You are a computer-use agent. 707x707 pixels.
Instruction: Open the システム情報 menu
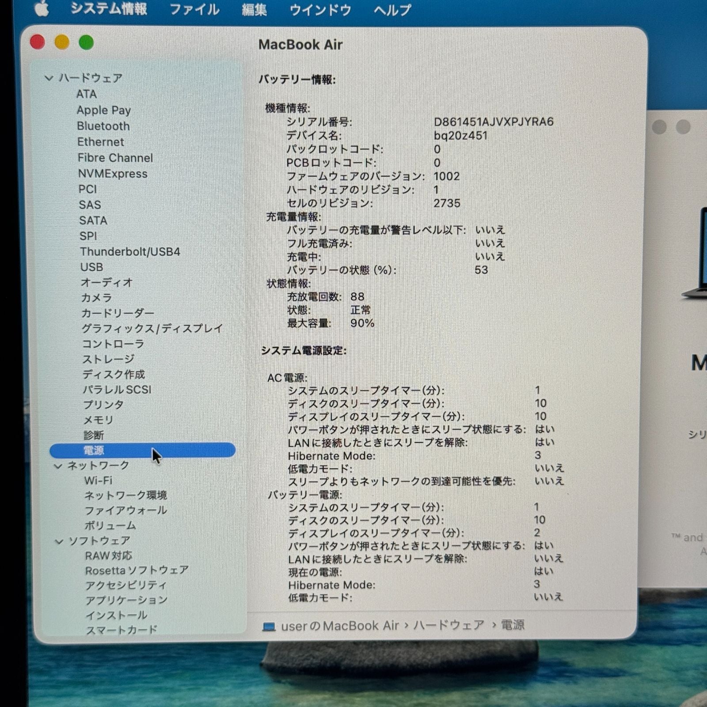tap(109, 9)
